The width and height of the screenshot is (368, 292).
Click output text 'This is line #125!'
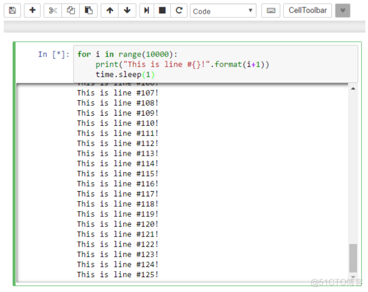(118, 275)
